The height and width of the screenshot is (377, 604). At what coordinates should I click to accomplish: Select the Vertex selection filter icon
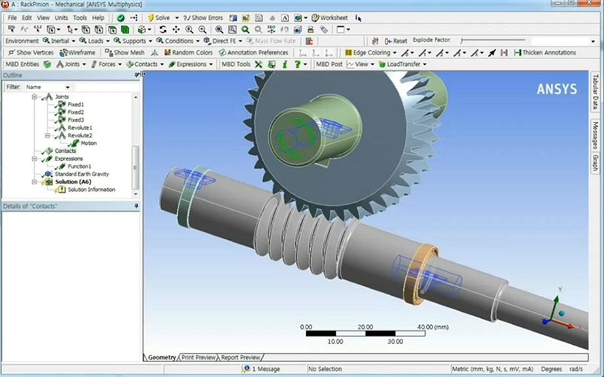point(86,30)
